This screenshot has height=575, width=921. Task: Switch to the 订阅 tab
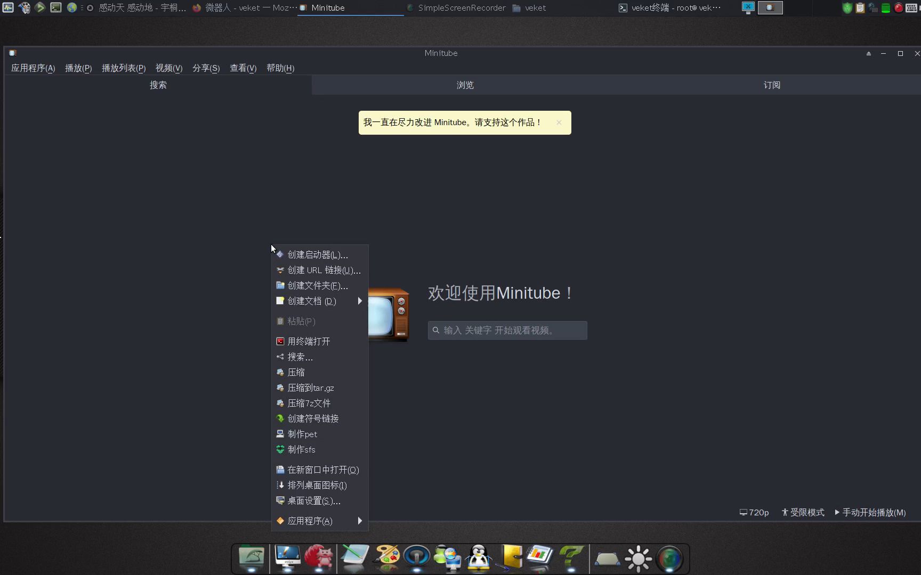(772, 85)
